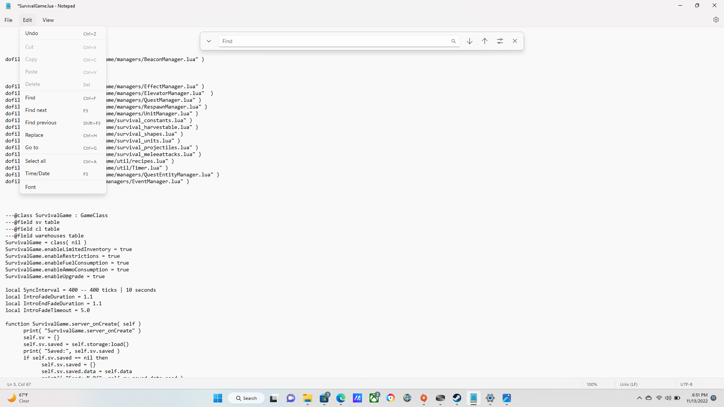
Task: Click Go to menu entry
Action: pyautogui.click(x=32, y=148)
